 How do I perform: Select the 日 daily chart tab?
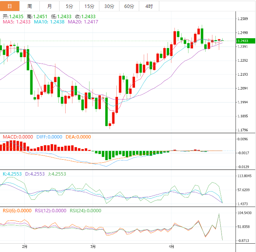(9, 6)
